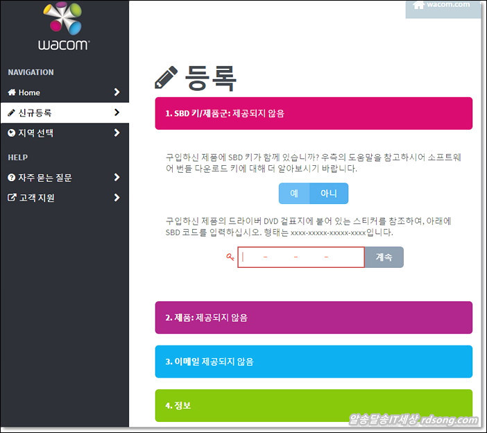Expand the 자주 묻는 질문 chevron arrow
Screen dimensions: 487x433
(117, 178)
